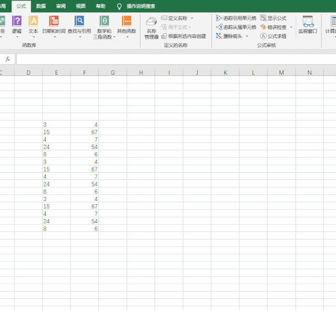Expand the 定义名称 dropdown arrow
336x311 pixels.
192,18
